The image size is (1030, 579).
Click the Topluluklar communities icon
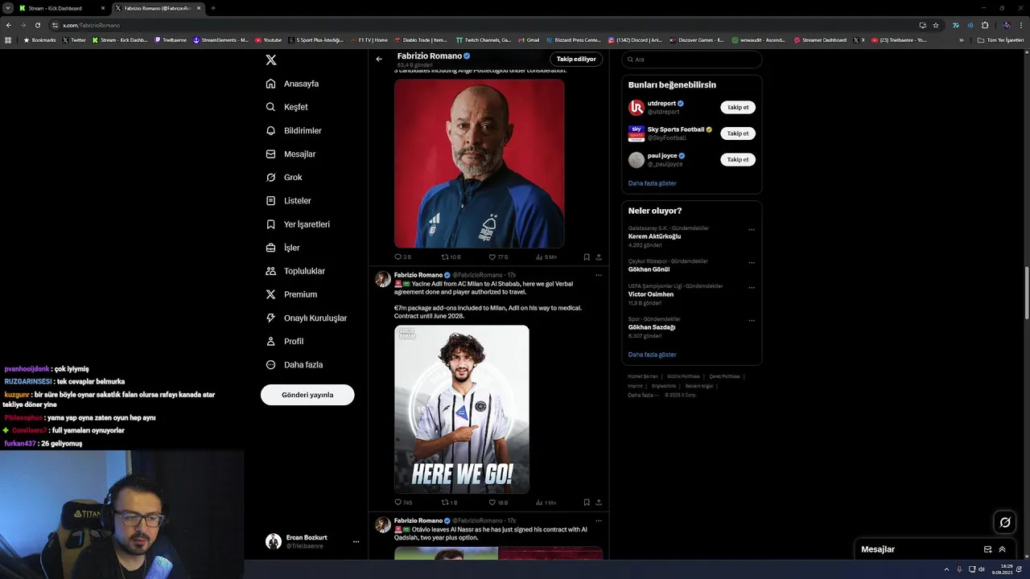tap(271, 271)
